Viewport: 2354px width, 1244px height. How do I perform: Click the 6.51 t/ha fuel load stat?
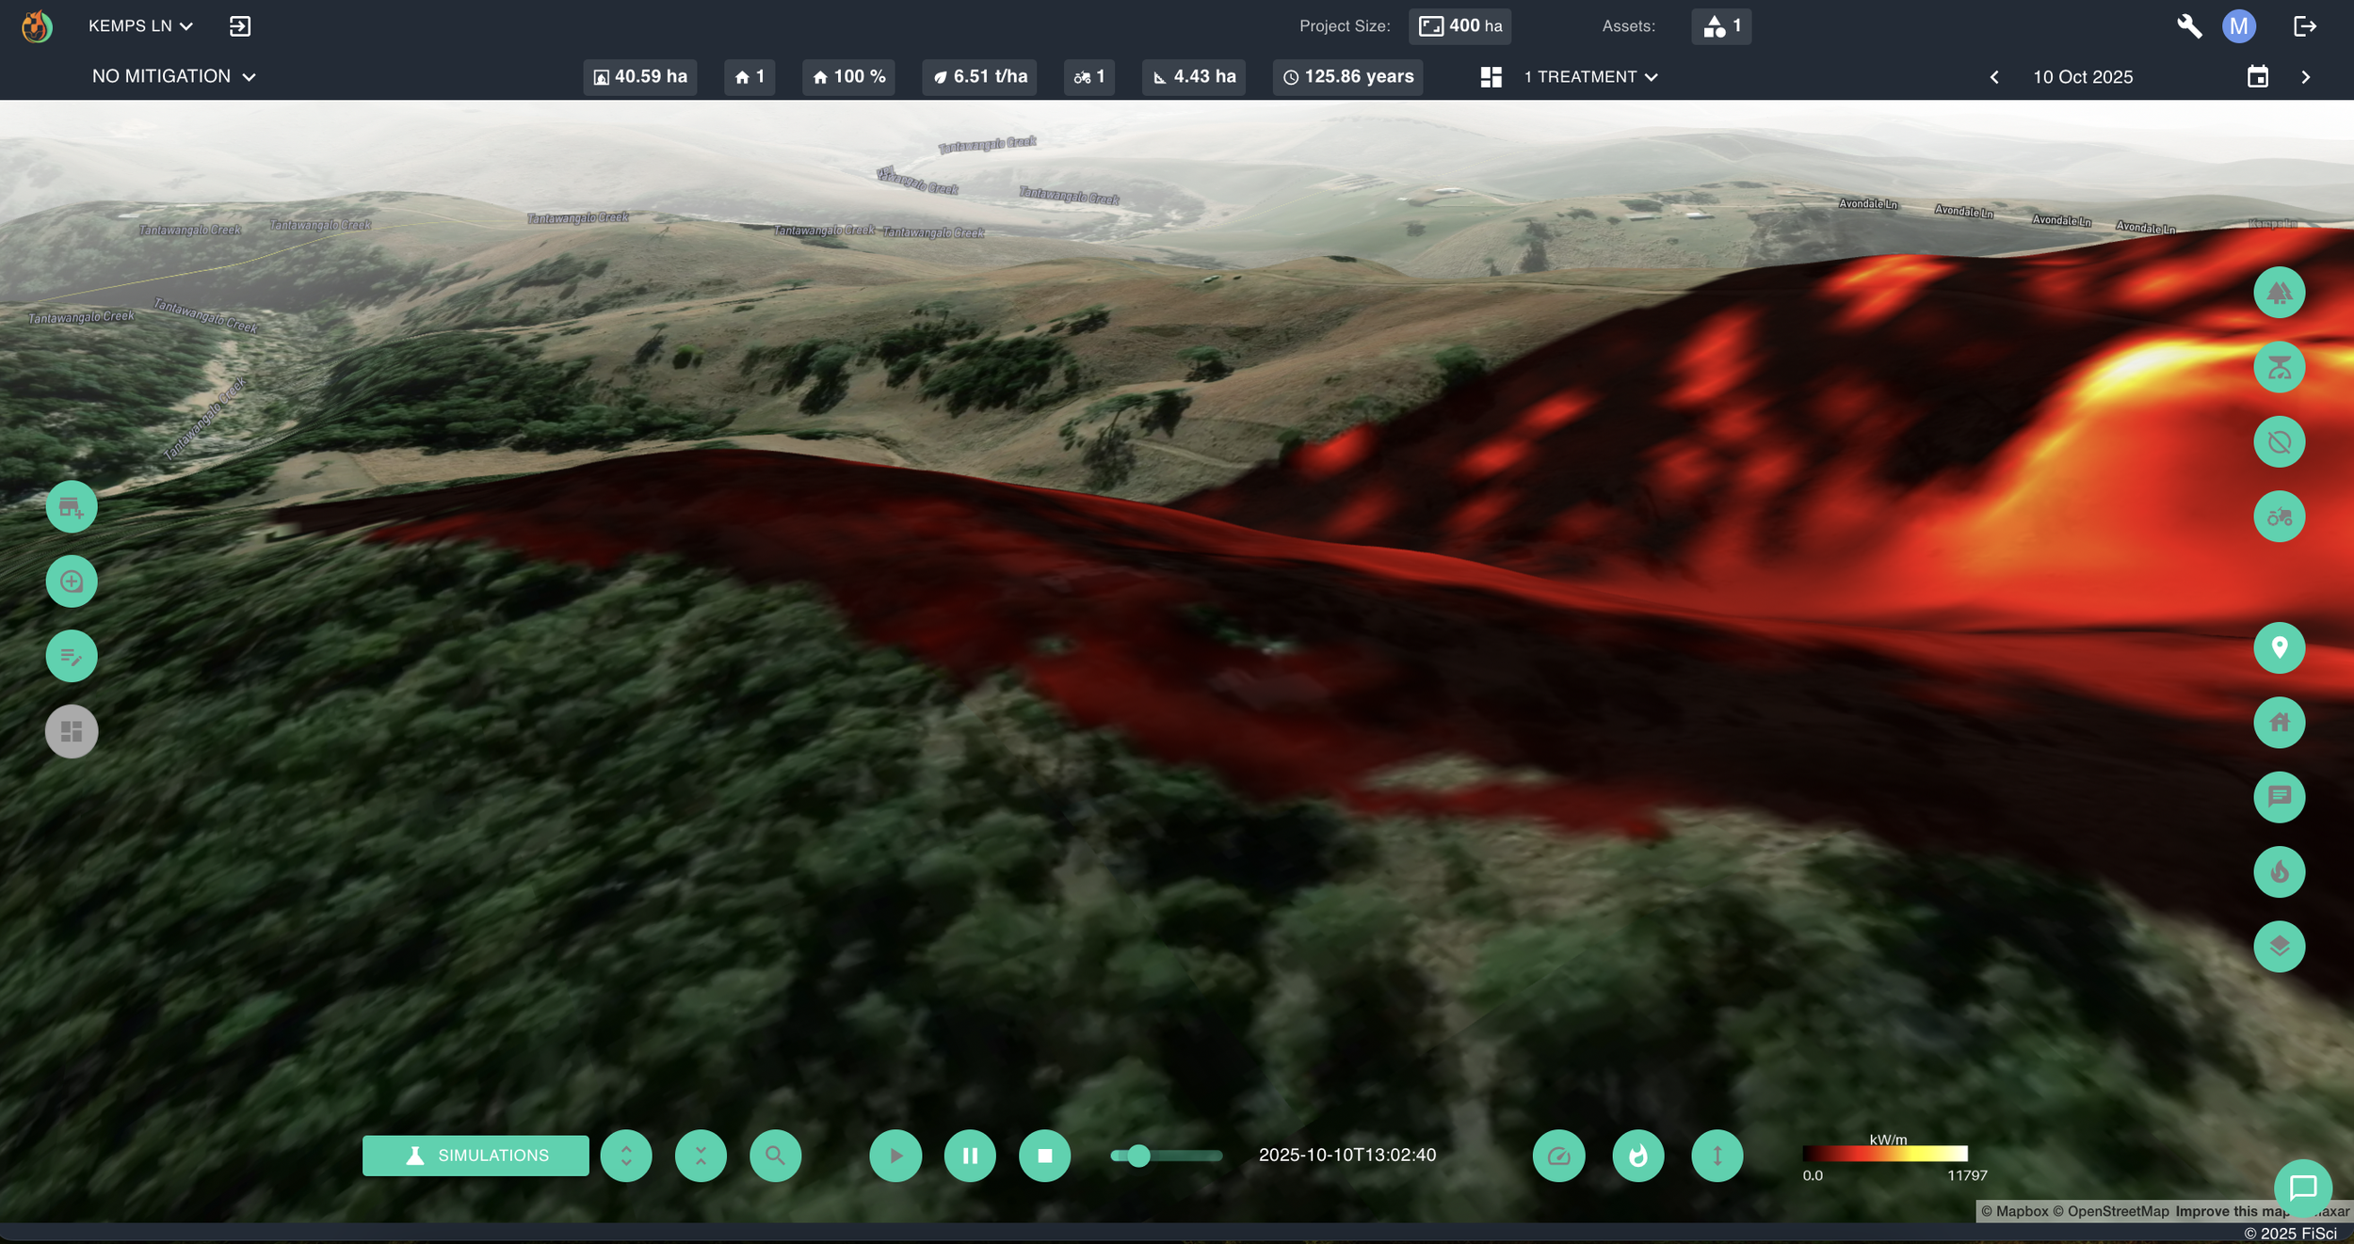(x=979, y=76)
